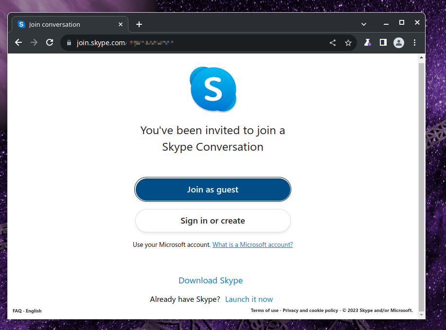Reload the join.skype.com page
Image resolution: width=446 pixels, height=330 pixels.
tap(50, 43)
